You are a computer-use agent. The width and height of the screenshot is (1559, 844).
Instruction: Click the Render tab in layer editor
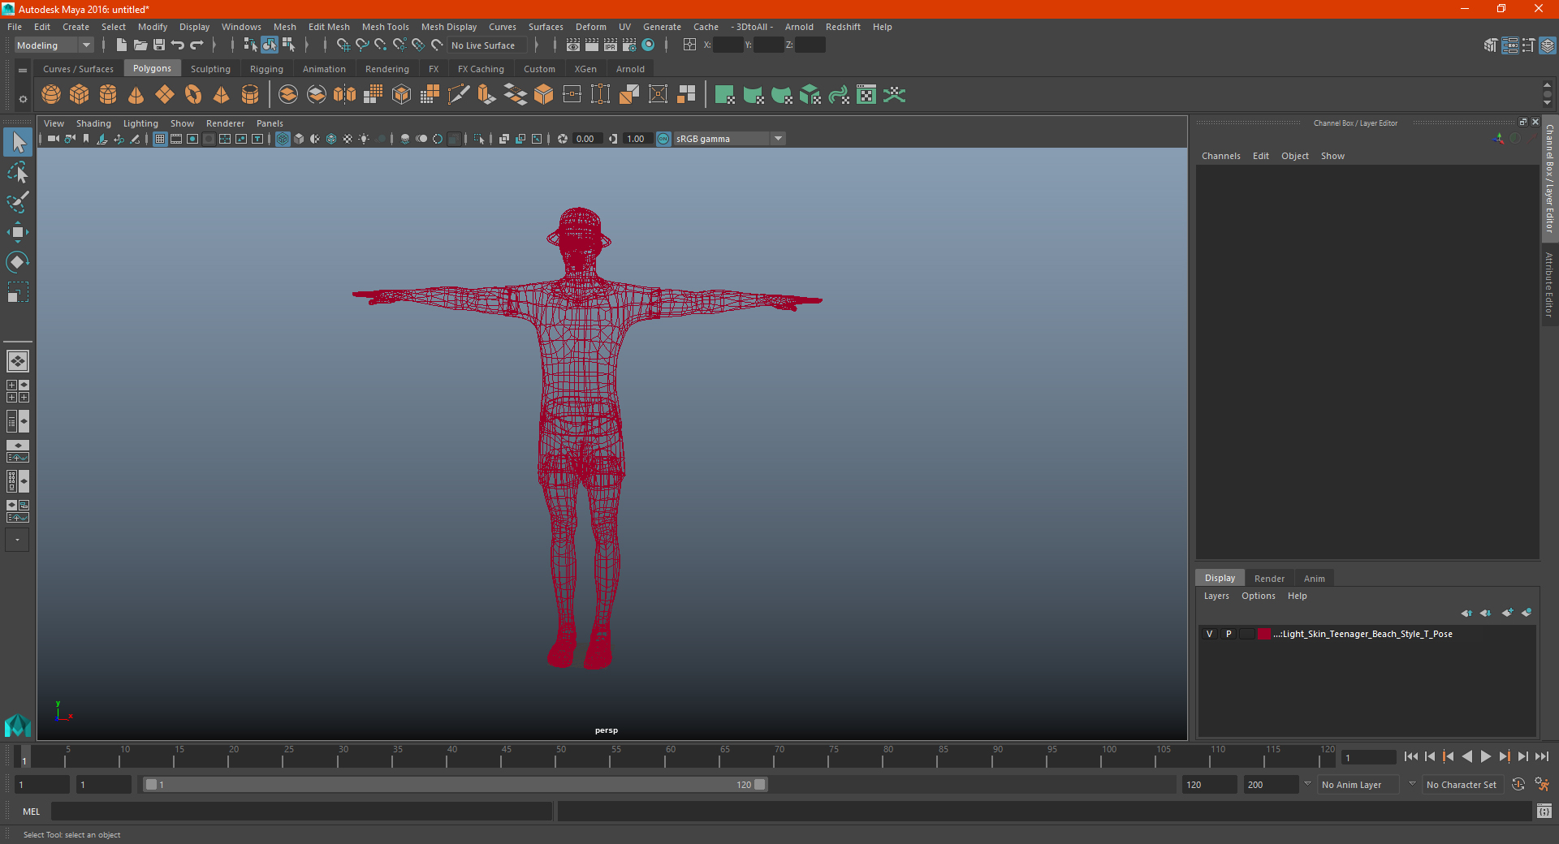pos(1269,579)
